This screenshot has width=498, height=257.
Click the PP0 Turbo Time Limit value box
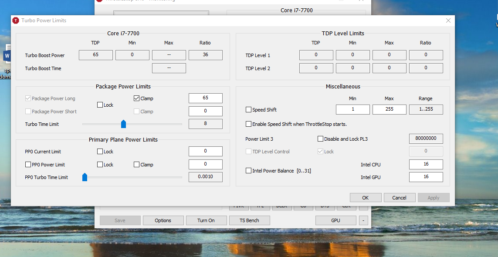click(x=206, y=177)
